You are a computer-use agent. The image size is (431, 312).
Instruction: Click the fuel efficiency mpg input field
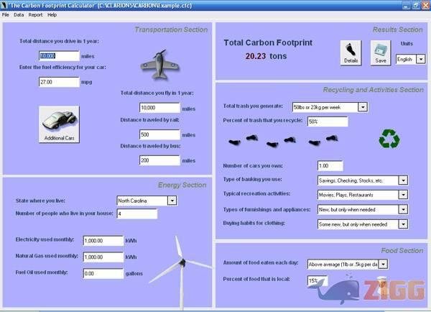click(59, 82)
